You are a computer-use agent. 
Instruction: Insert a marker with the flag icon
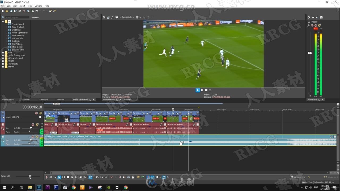[x=138, y=177]
